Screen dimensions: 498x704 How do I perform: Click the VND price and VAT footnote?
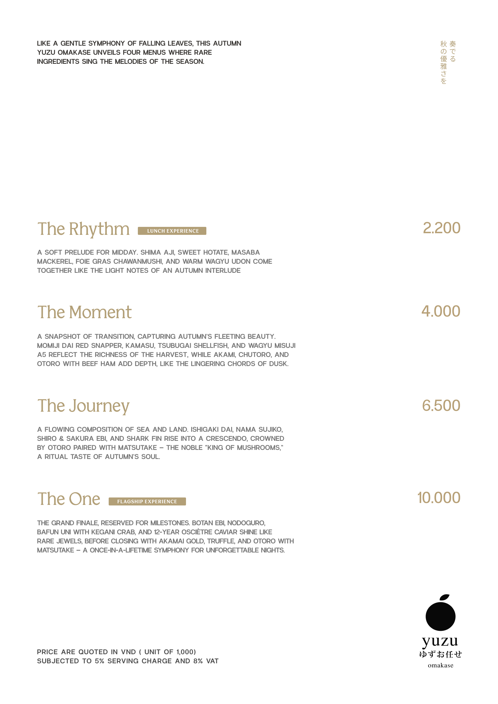[128, 656]
